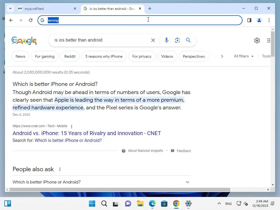Close the Google search results tab
The height and width of the screenshot is (210, 280).
click(140, 8)
